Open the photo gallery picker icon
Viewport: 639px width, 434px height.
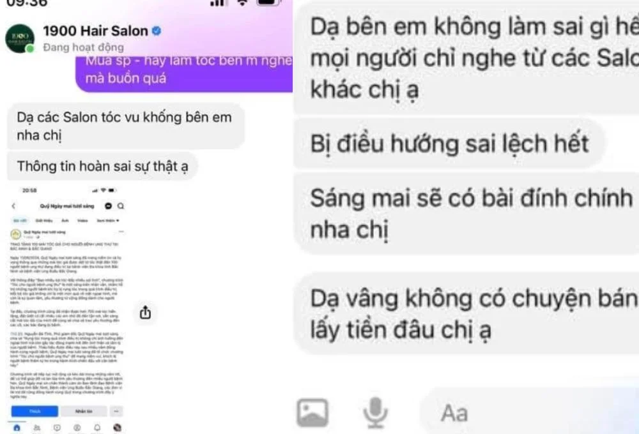pyautogui.click(x=312, y=413)
